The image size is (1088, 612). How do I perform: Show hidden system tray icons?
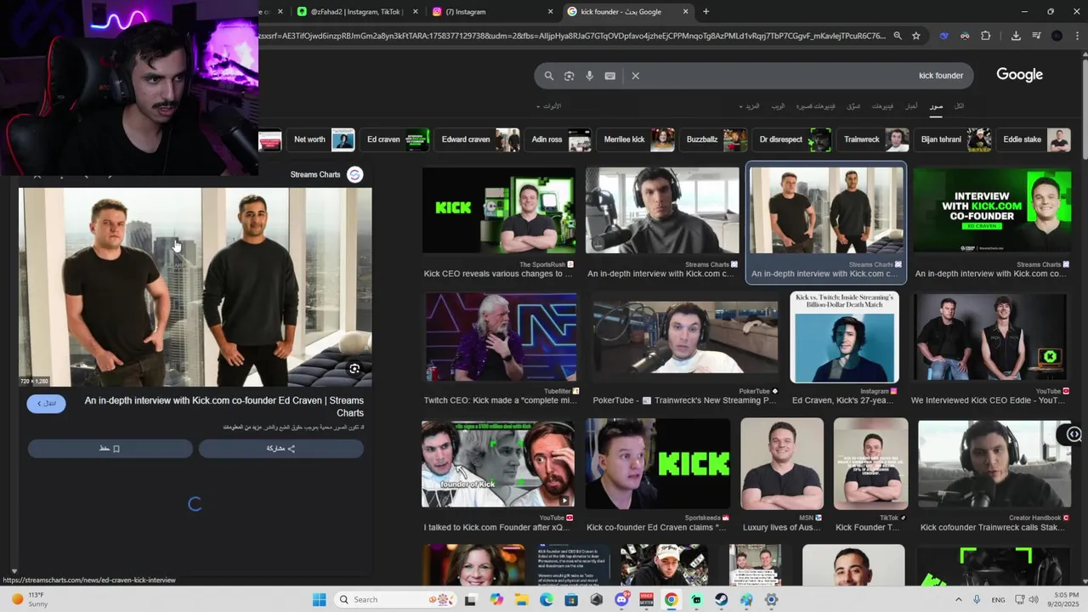coord(958,599)
